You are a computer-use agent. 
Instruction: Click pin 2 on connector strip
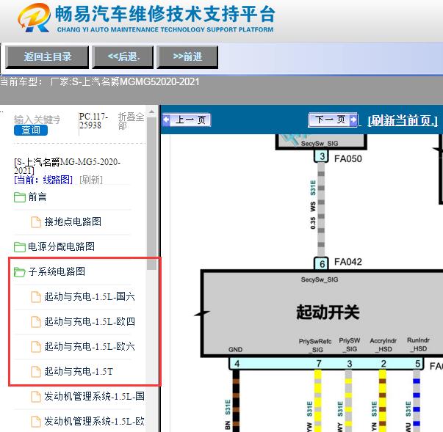383,364
